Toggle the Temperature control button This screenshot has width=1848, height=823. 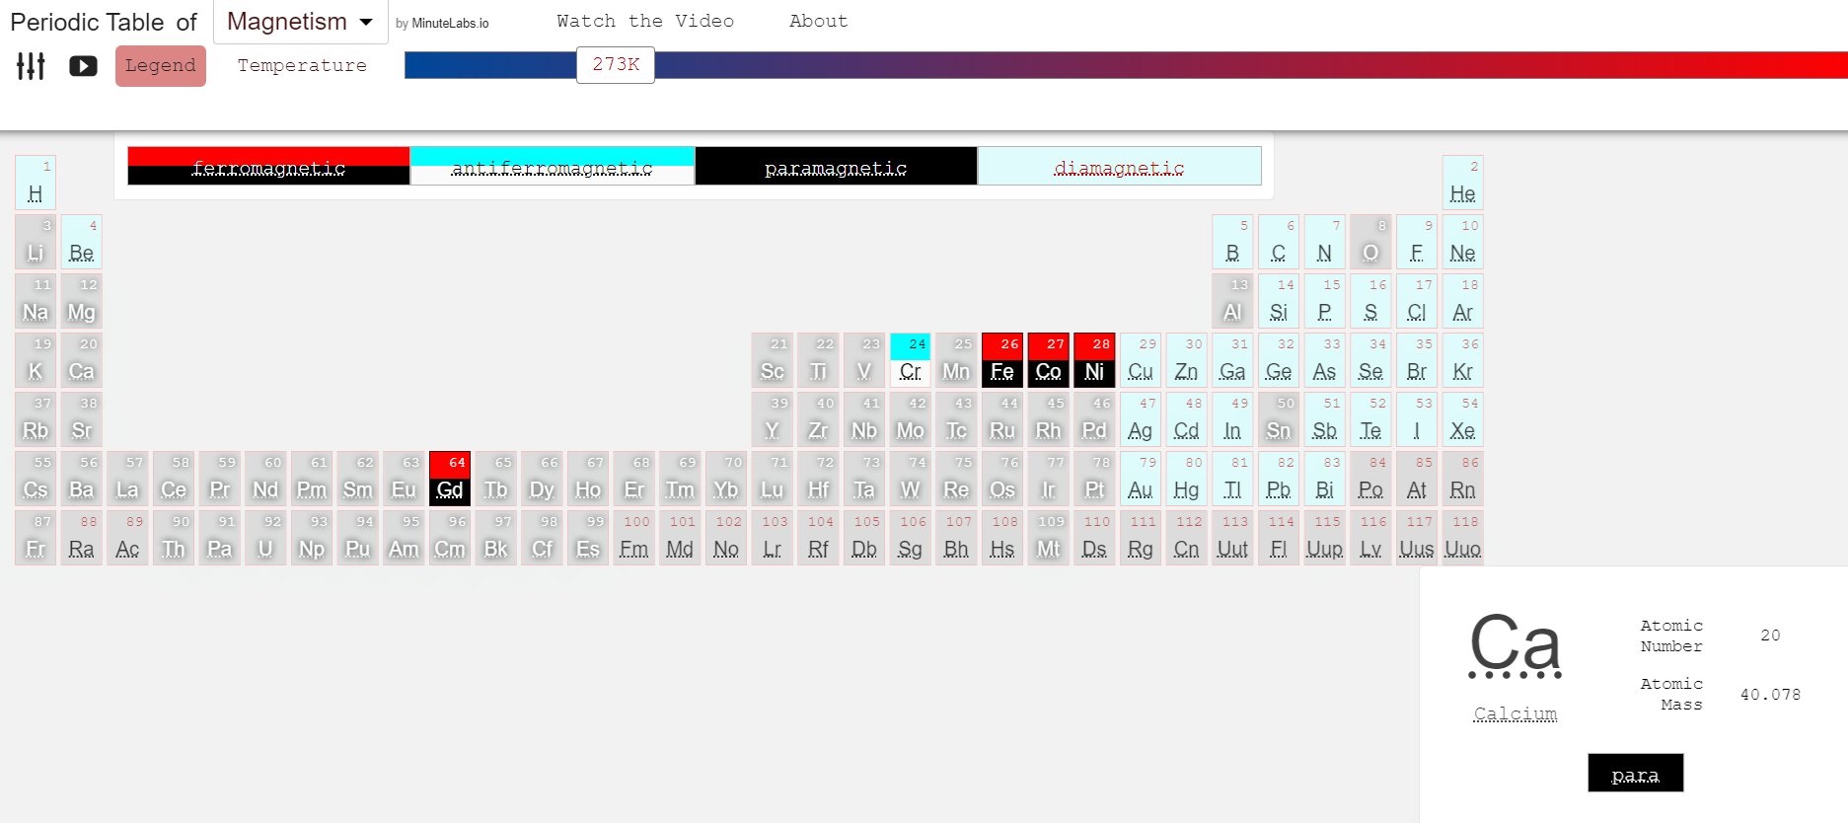(x=302, y=66)
